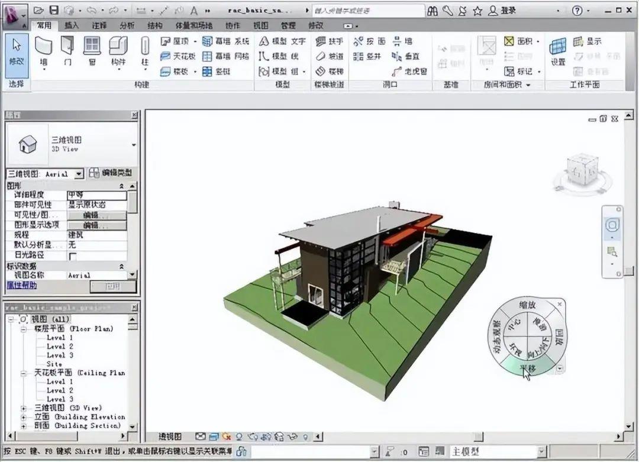Switch to the 管理 (Manage) ribbon tab
The width and height of the screenshot is (639, 462).
click(288, 25)
